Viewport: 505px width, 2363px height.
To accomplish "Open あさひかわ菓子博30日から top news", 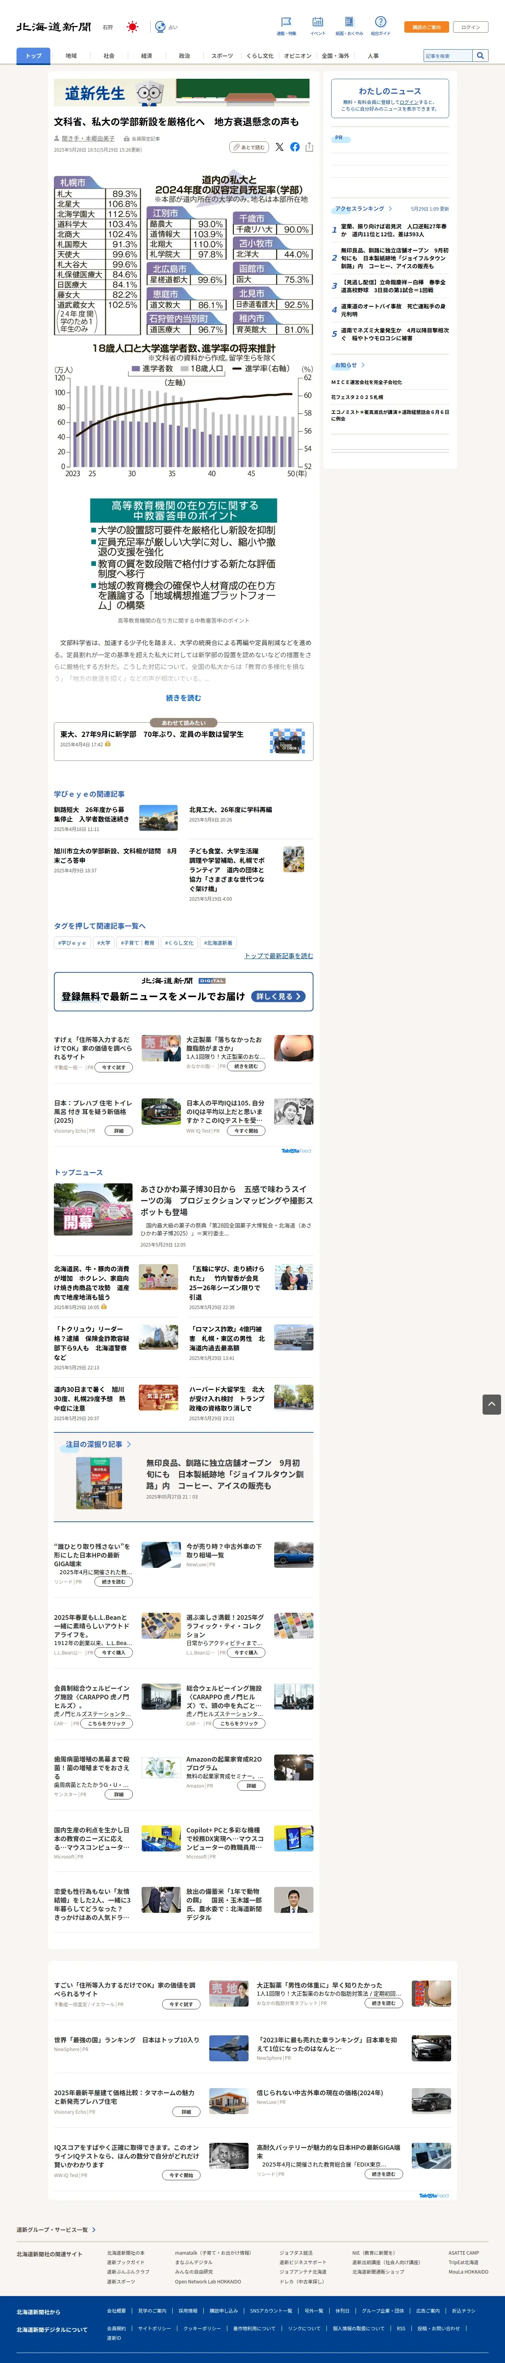I will [227, 1200].
